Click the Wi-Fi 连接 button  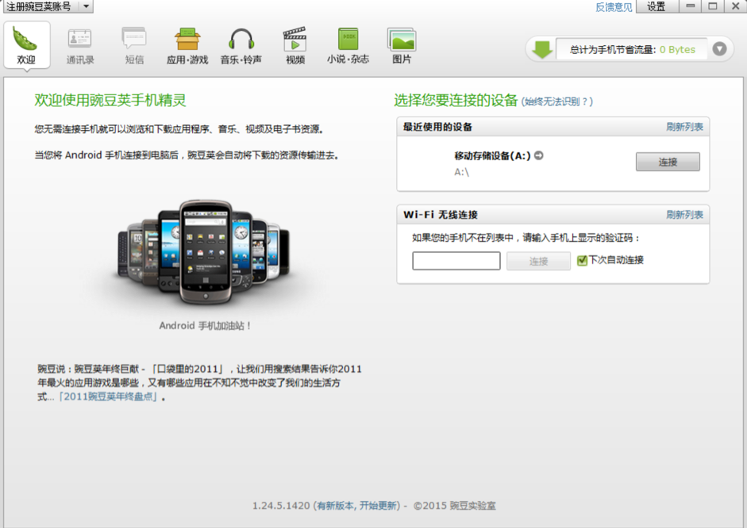pos(538,261)
